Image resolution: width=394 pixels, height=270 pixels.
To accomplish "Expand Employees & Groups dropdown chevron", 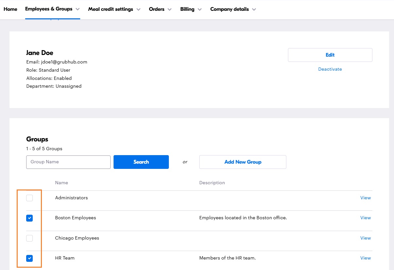I will (78, 9).
